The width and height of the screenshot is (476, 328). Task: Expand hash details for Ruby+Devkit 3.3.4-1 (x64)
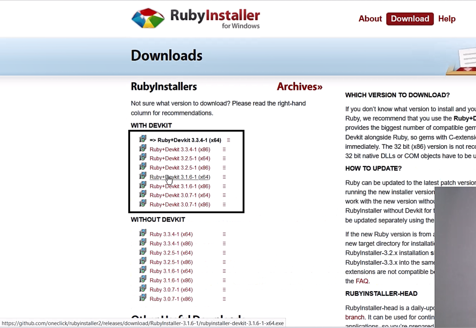point(228,140)
